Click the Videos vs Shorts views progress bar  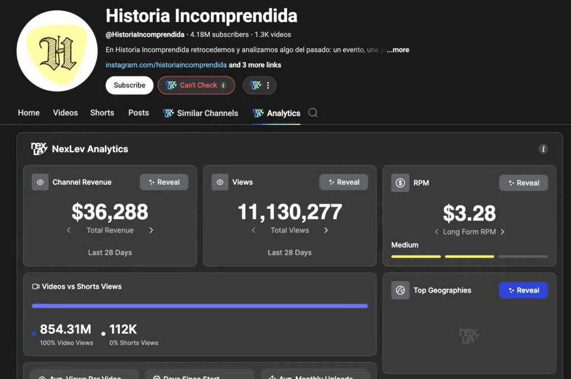click(x=200, y=306)
